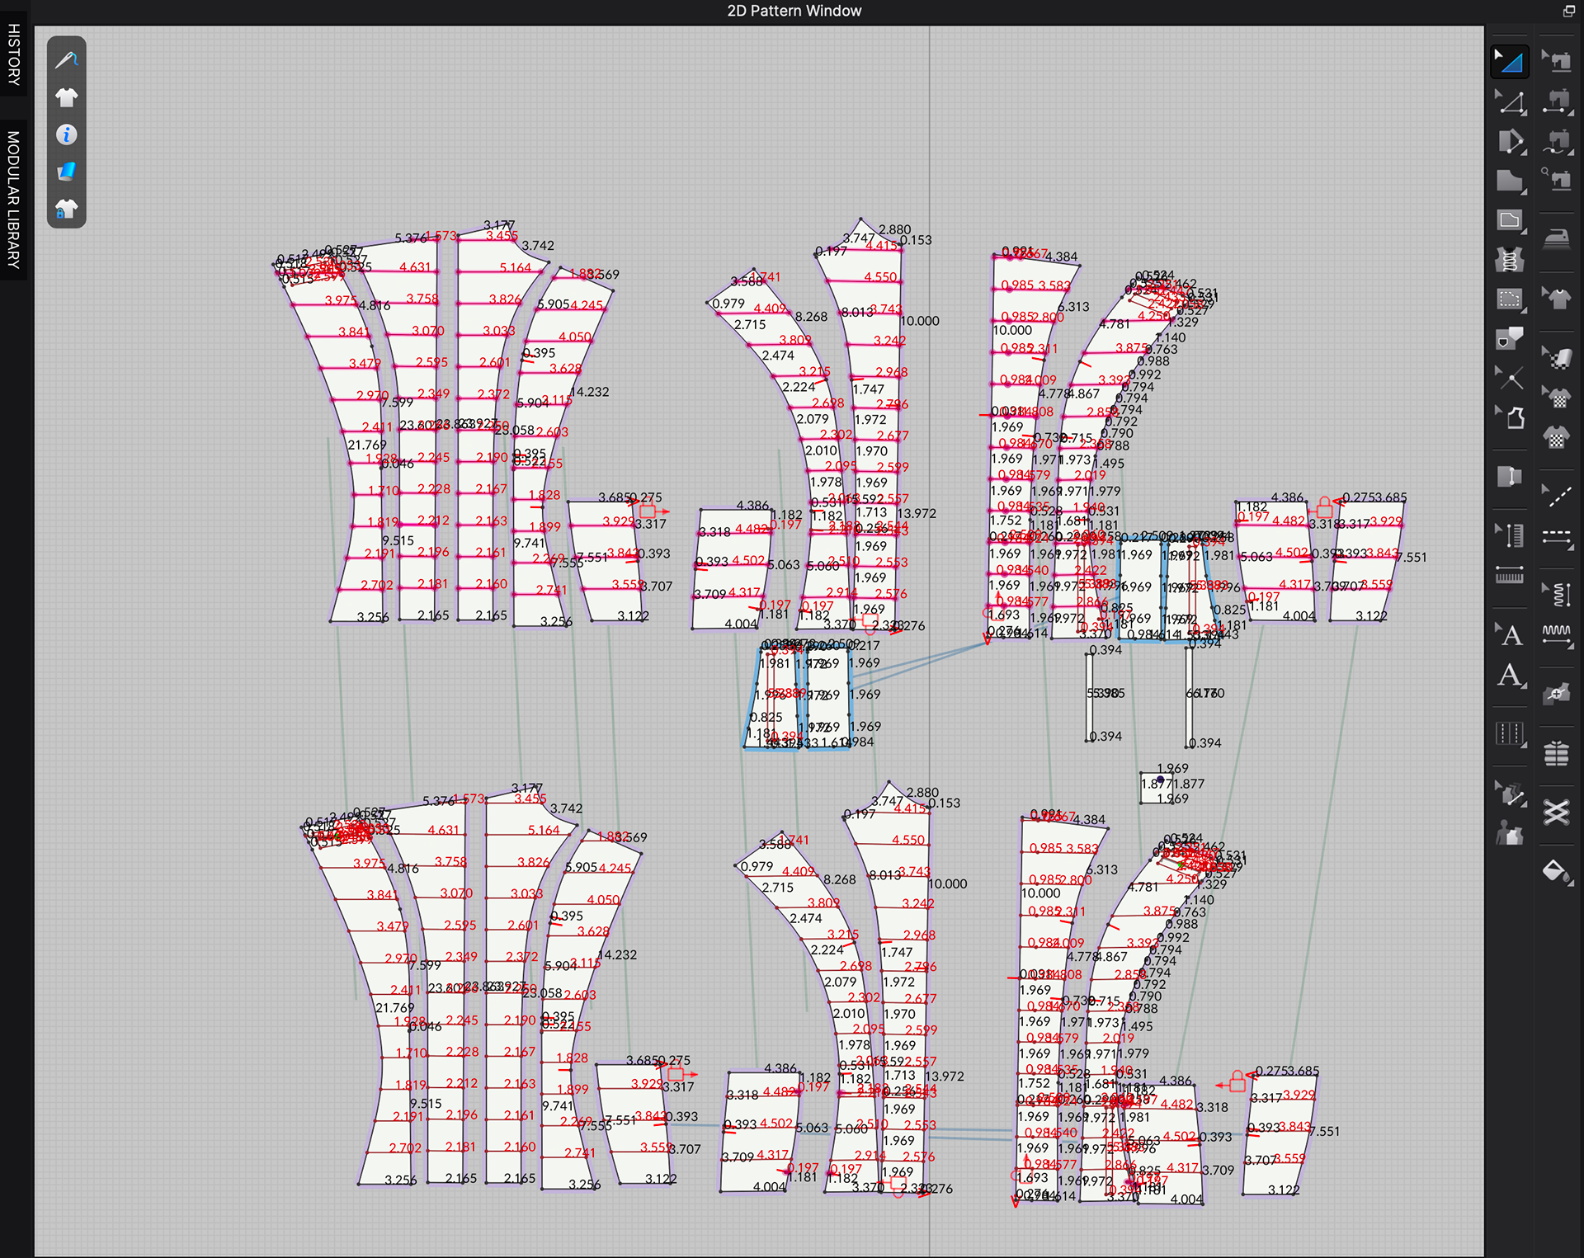
Task: Choose the arrow T-shirt select tool
Action: coord(1557,298)
